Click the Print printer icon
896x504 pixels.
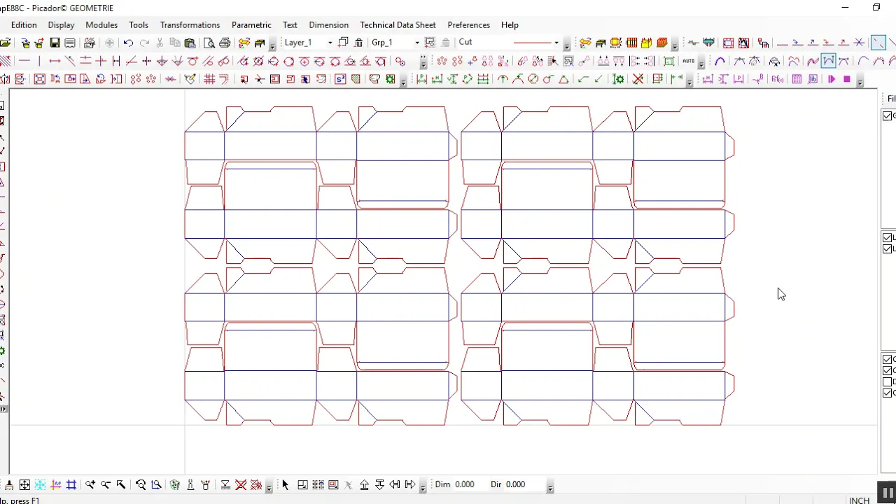(x=225, y=43)
